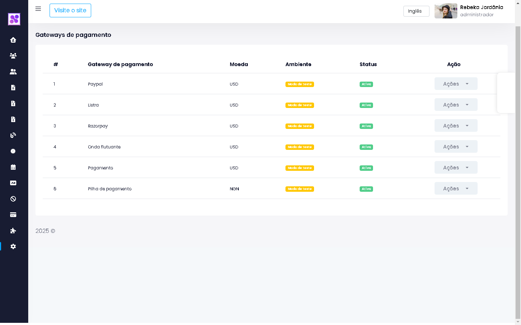Click the puzzle piece plugin icon
The width and height of the screenshot is (521, 325).
(13, 231)
